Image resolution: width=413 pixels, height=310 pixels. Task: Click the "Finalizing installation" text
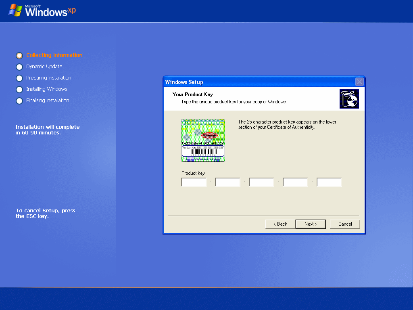tap(48, 101)
